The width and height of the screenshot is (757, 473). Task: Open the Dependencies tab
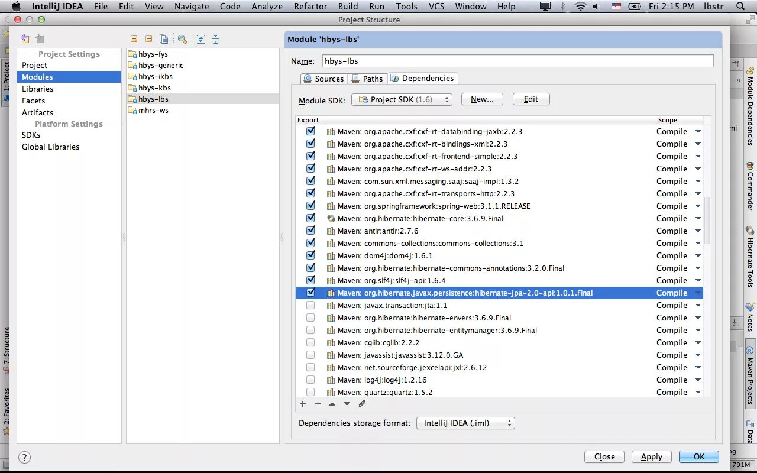click(x=422, y=78)
